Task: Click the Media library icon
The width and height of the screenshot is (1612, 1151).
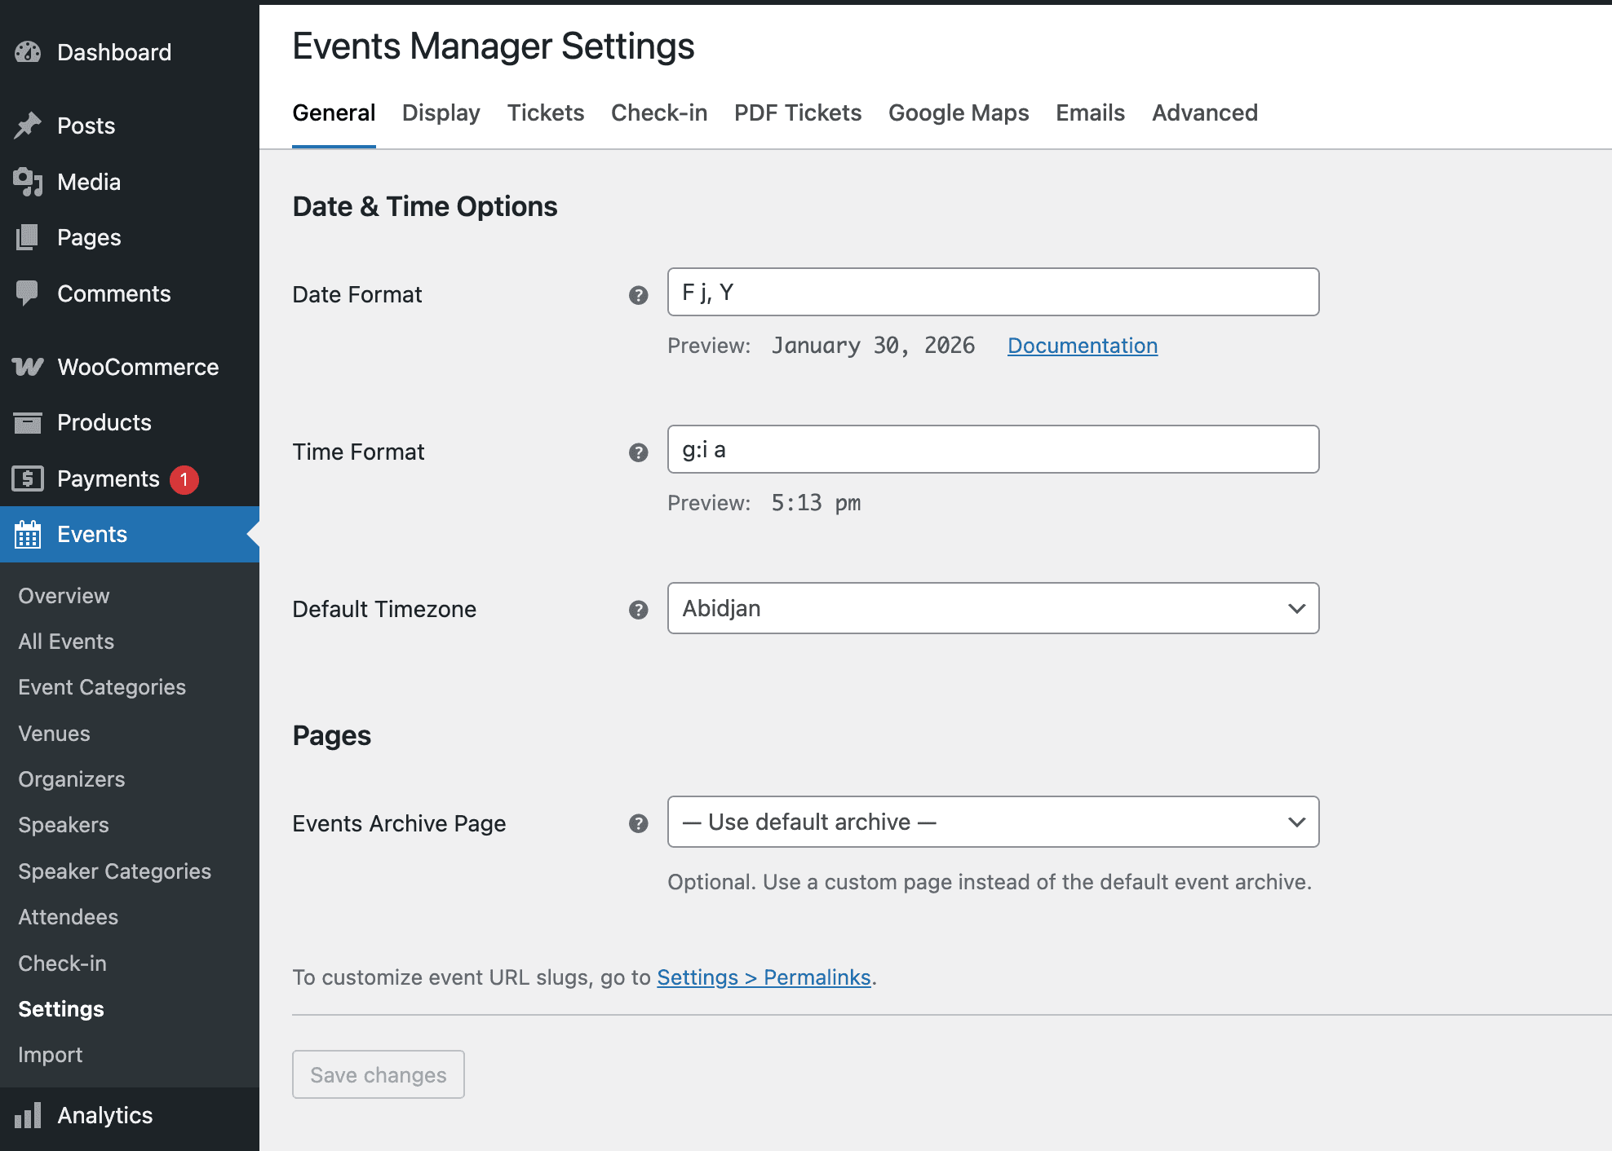Action: point(28,182)
